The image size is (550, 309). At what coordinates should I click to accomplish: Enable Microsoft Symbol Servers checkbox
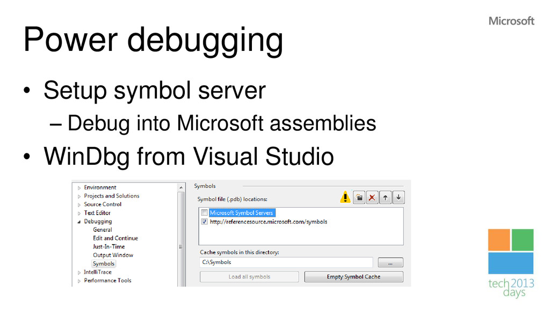click(x=205, y=212)
